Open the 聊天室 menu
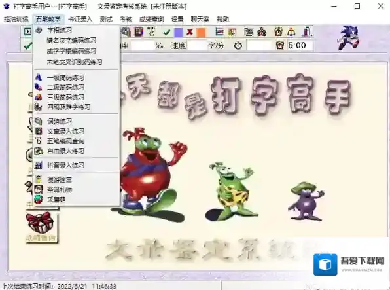 coord(200,19)
